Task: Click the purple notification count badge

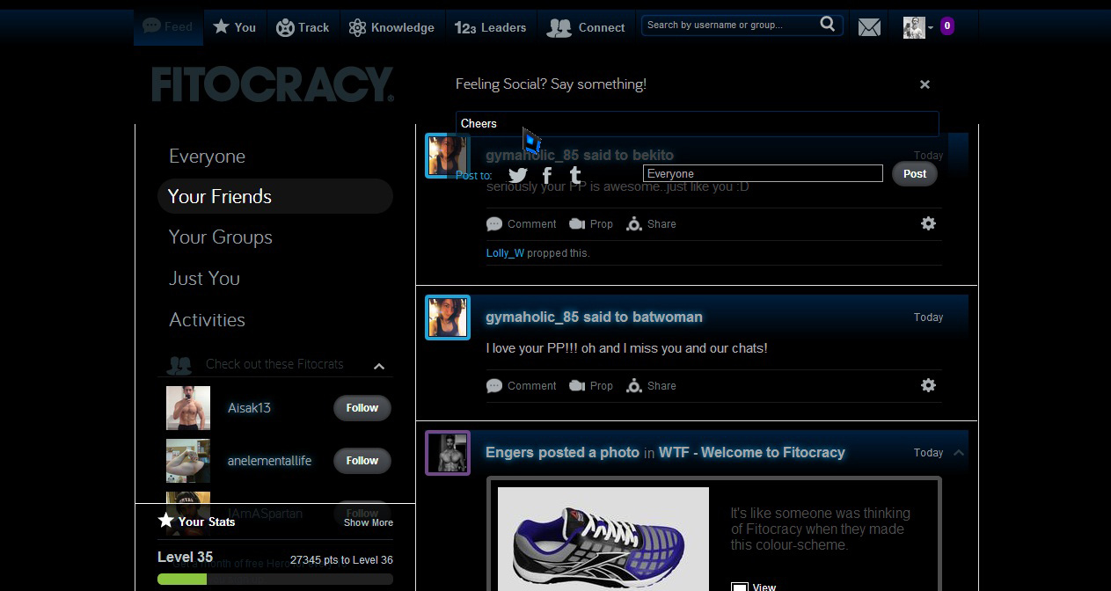Action: (x=947, y=26)
